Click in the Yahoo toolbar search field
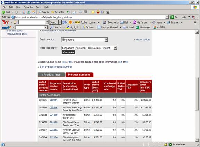Image resolution: width=200 pixels, height=147 pixels. 32,22
